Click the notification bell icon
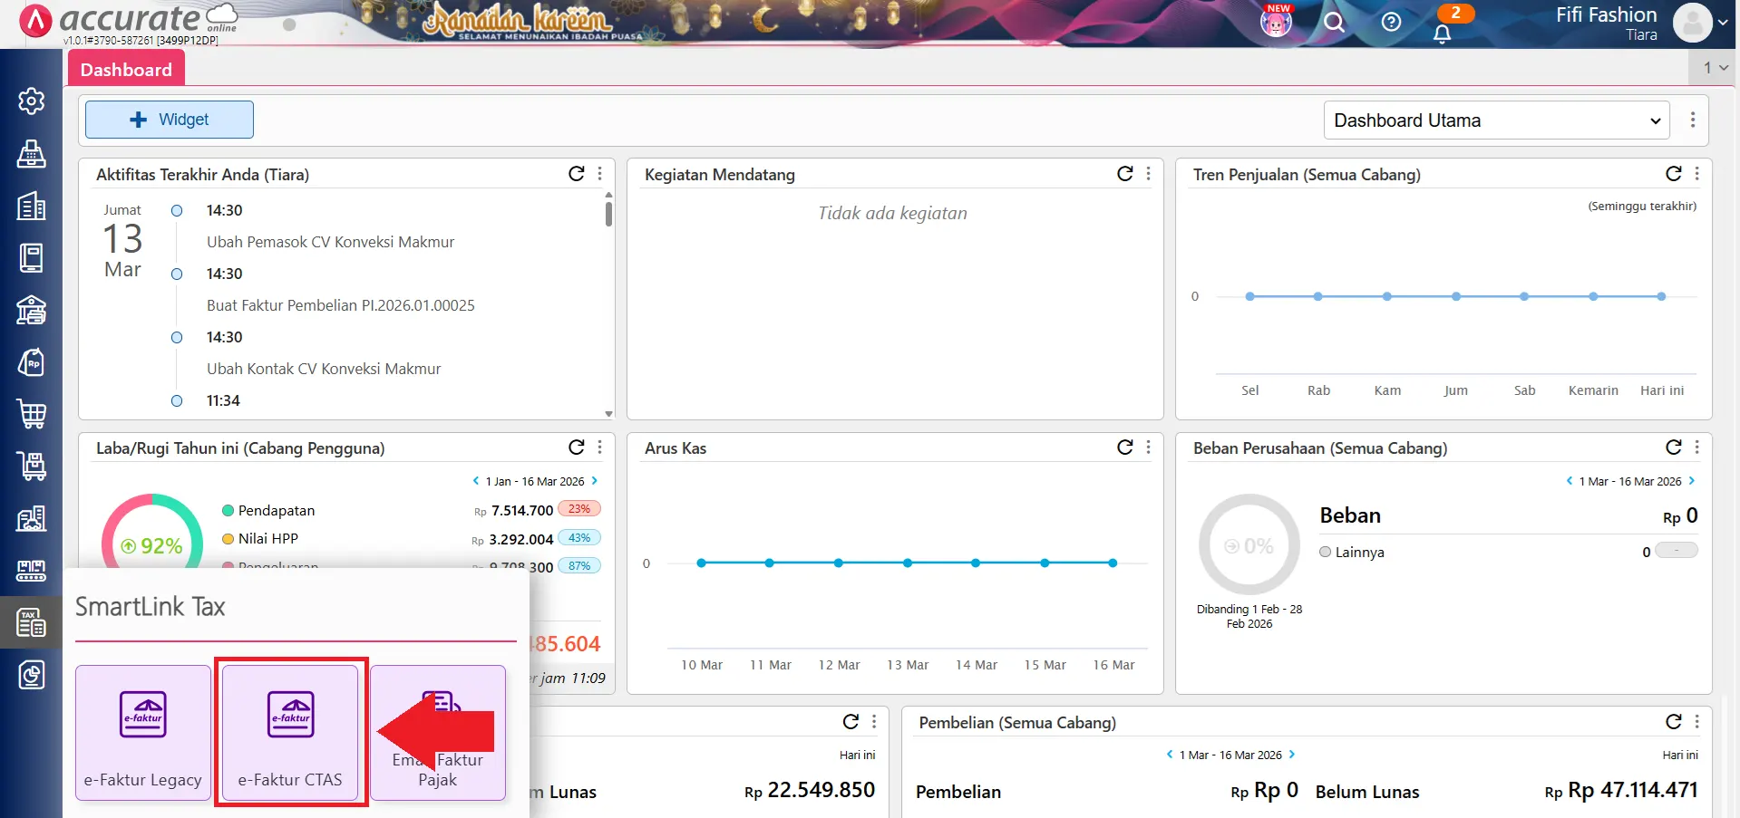This screenshot has height=818, width=1740. pyautogui.click(x=1442, y=34)
